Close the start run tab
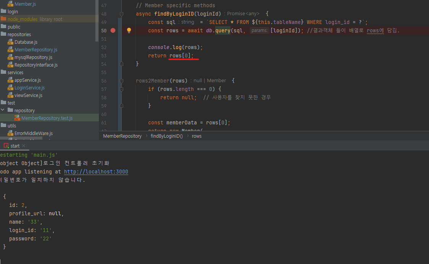This screenshot has height=264, width=429. 24,146
